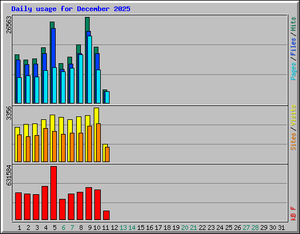Click the 'Daily usage for December 2025' title
The width and height of the screenshot is (300, 234).
click(x=71, y=9)
